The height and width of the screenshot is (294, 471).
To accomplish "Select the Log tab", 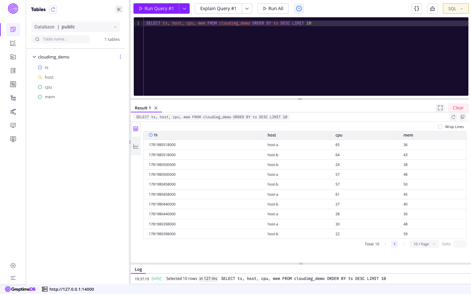I will coord(138,269).
